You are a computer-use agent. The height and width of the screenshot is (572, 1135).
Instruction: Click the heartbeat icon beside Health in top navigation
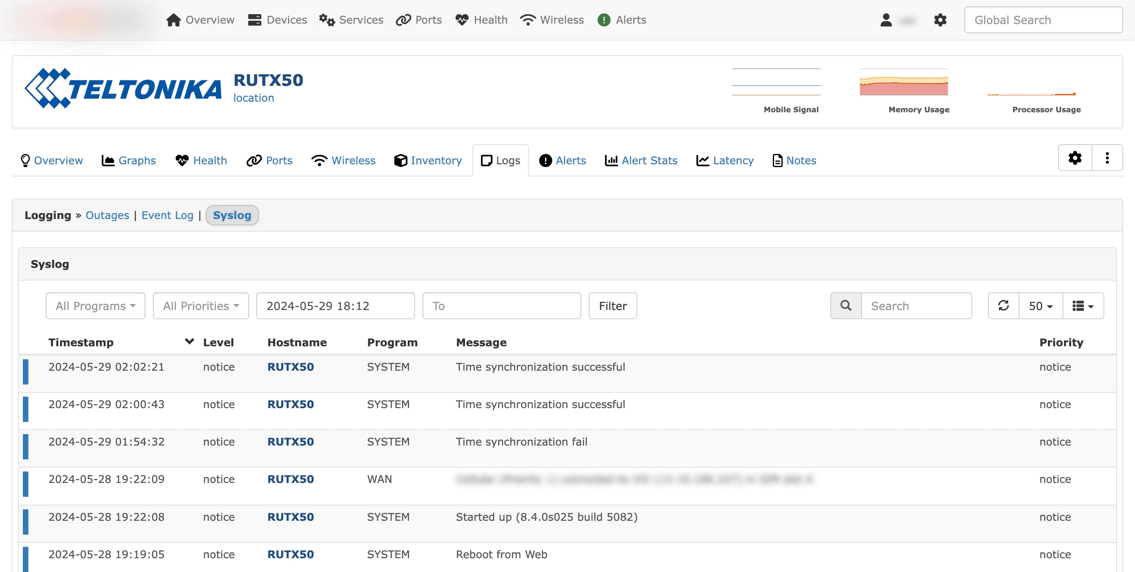click(462, 20)
